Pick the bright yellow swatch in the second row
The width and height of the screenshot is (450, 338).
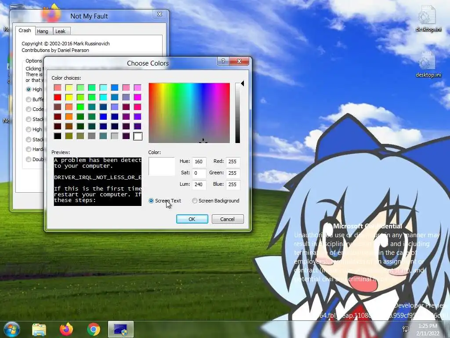(x=69, y=97)
